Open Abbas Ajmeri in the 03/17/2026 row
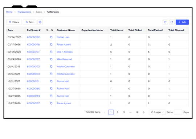This screenshot has height=139, width=196. (x=64, y=45)
